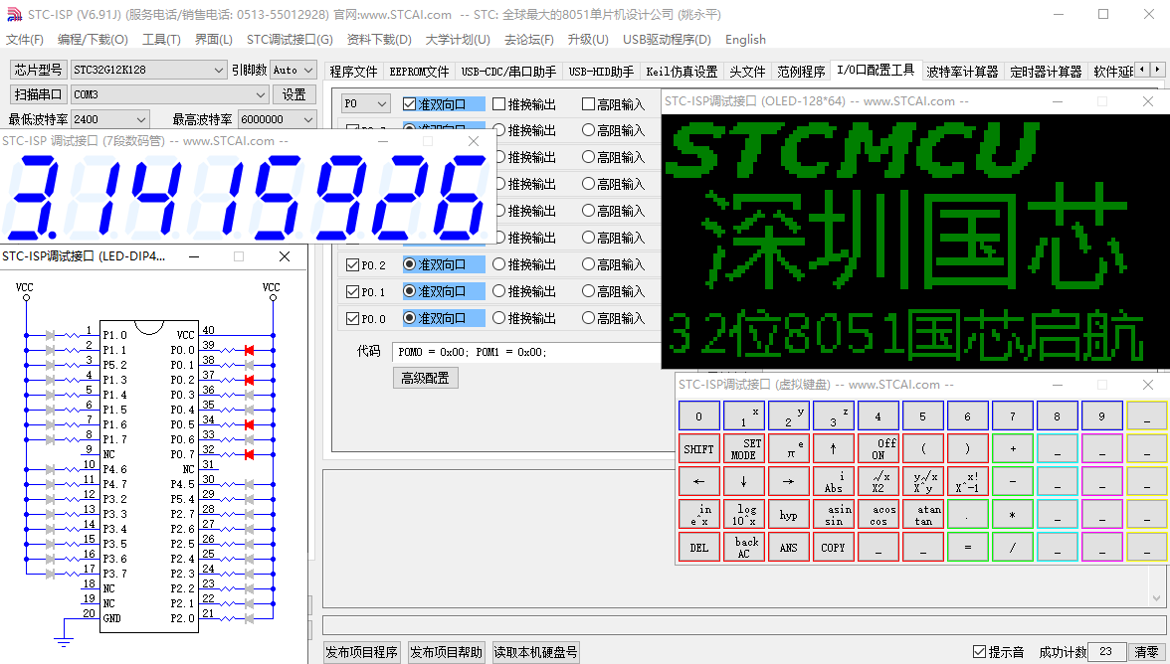Screen dimensions: 1170x664
Task: Click the 代码 field showing P0M0 = 0x00
Action: point(526,352)
